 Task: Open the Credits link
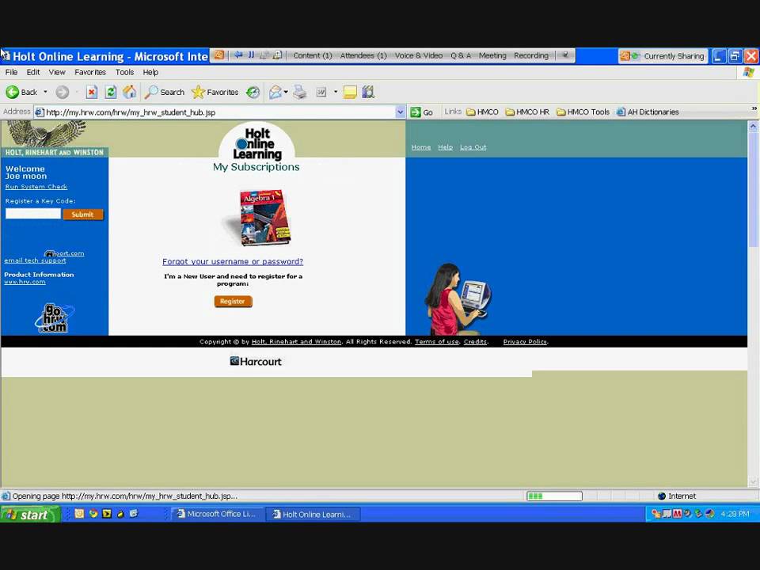coord(475,342)
